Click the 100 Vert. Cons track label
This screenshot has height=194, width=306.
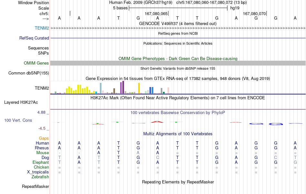pos(18,120)
